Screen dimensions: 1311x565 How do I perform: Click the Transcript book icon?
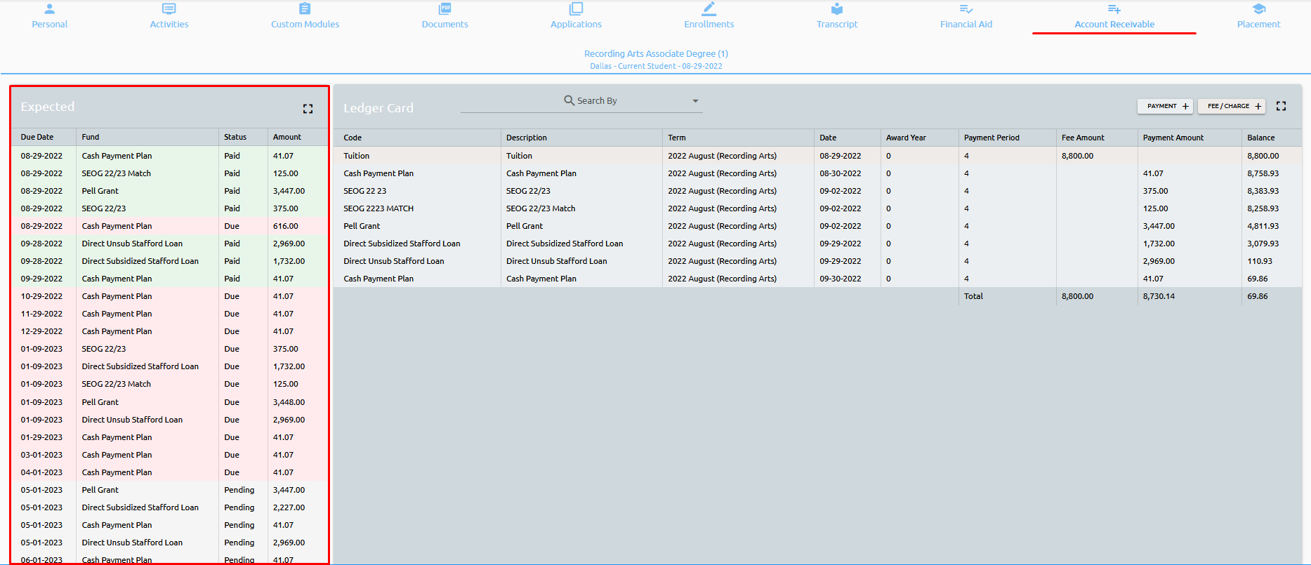coord(836,9)
